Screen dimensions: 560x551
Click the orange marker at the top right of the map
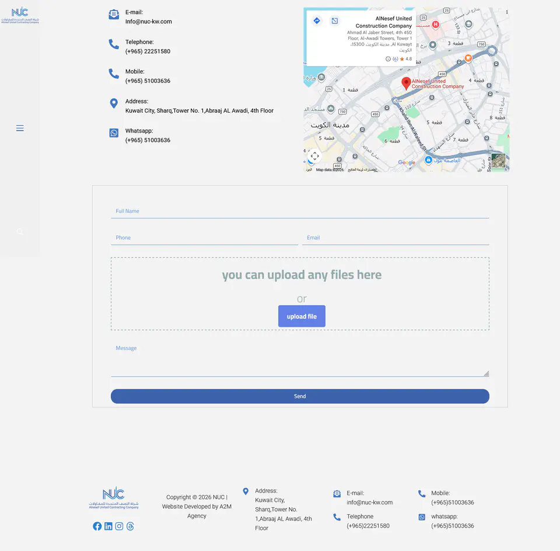(468, 58)
